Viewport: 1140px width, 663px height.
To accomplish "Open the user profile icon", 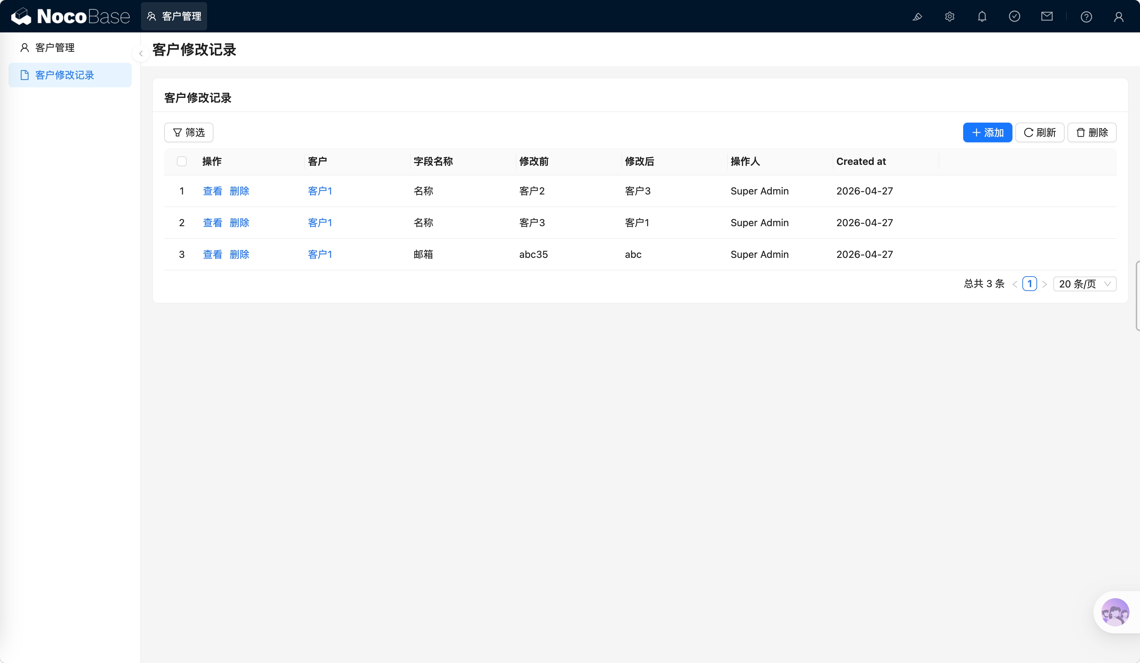I will (1118, 17).
